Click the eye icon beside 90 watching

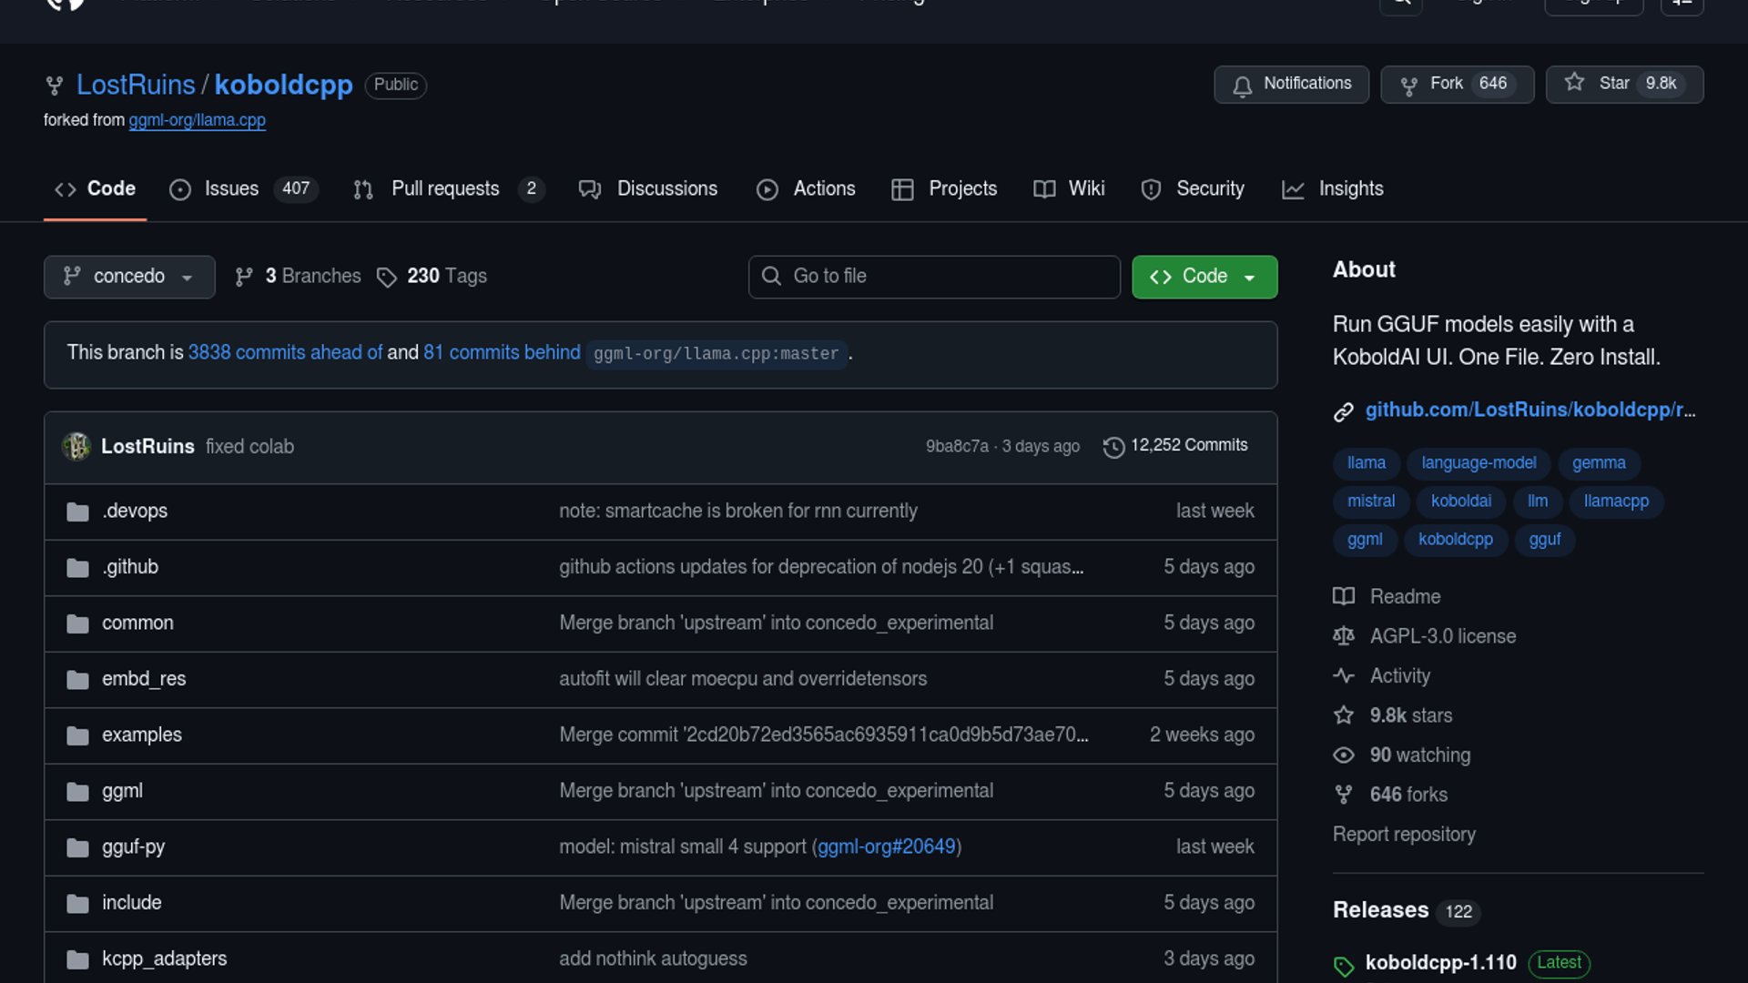click(x=1344, y=755)
